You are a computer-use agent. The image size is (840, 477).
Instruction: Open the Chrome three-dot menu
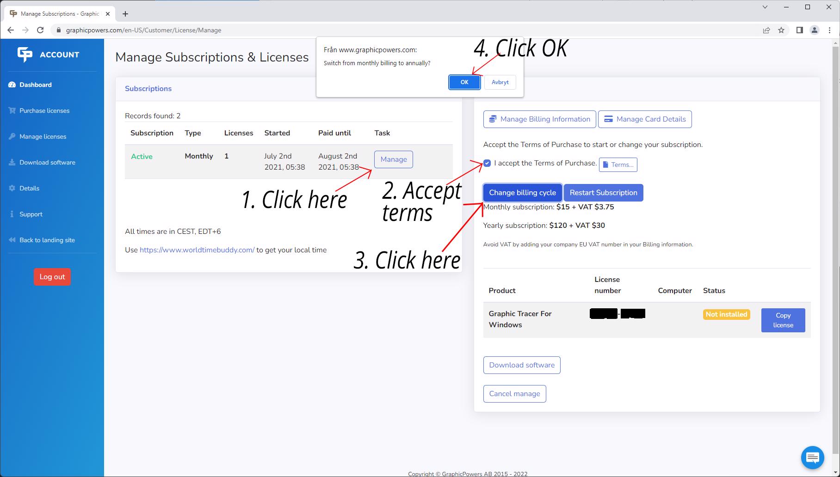[829, 30]
